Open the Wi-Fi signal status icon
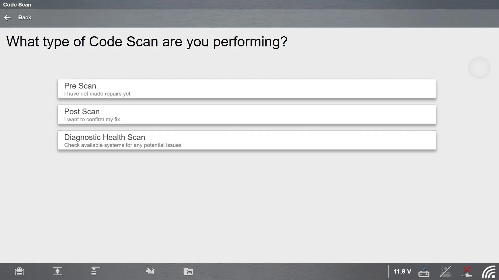This screenshot has height=280, width=499. tap(489, 272)
